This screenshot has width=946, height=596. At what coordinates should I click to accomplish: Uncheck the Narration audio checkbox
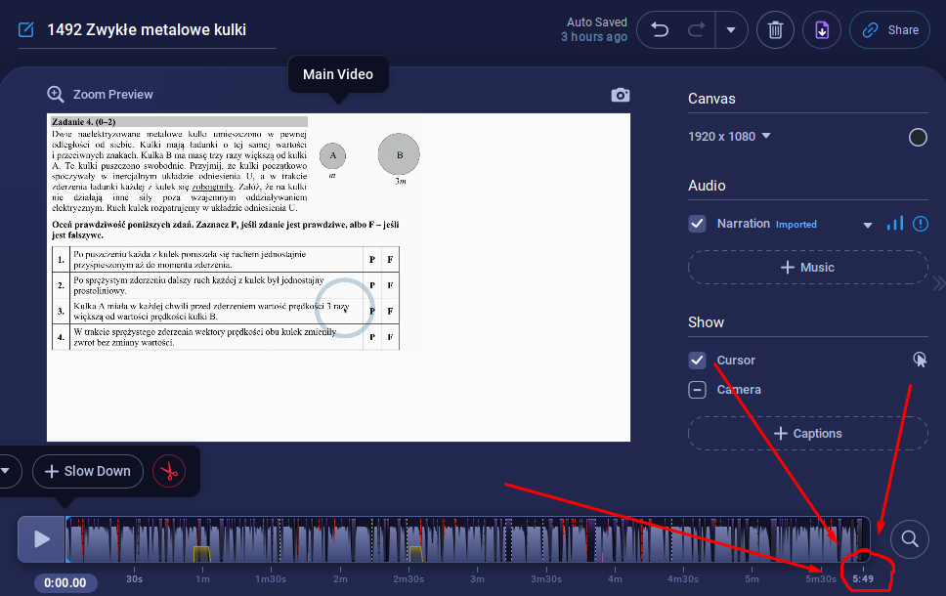[x=697, y=224]
